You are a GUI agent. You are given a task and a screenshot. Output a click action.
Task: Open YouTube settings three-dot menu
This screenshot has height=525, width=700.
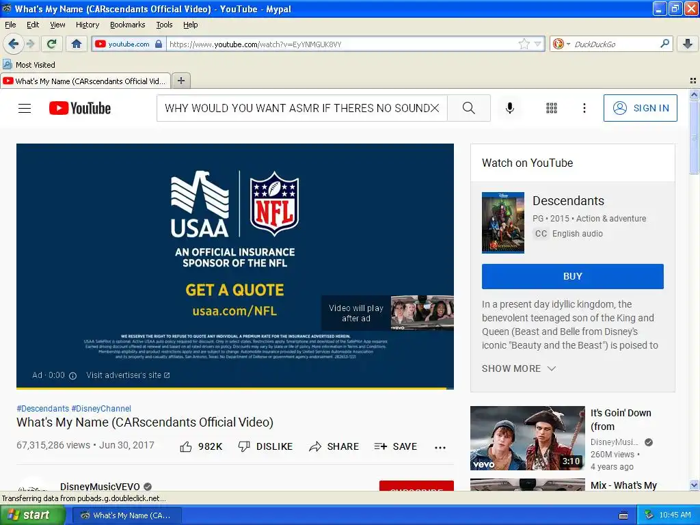(584, 108)
